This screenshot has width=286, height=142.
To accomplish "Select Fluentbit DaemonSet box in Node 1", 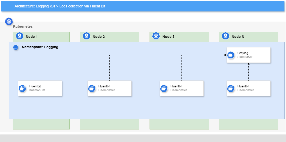I will (x=40, y=88).
